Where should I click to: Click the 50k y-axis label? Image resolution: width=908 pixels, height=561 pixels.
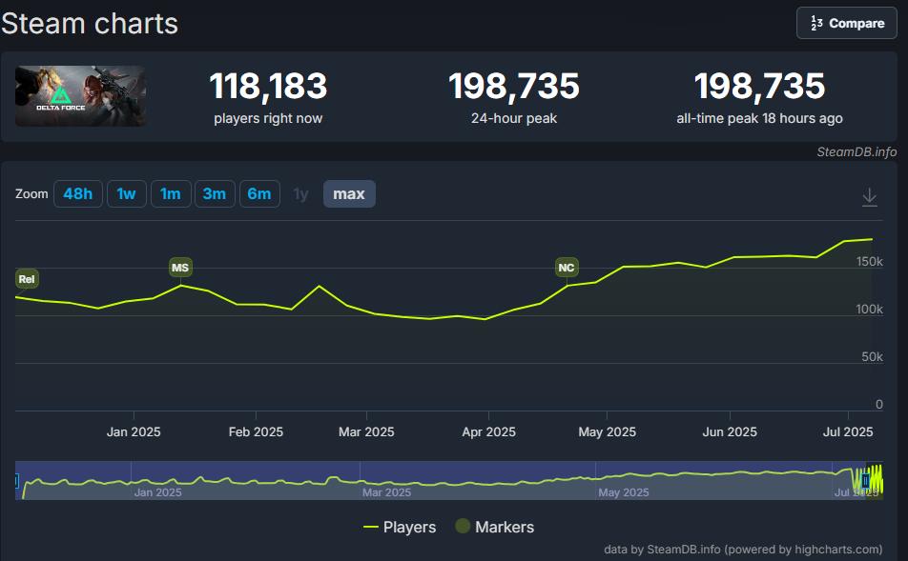[x=872, y=357]
